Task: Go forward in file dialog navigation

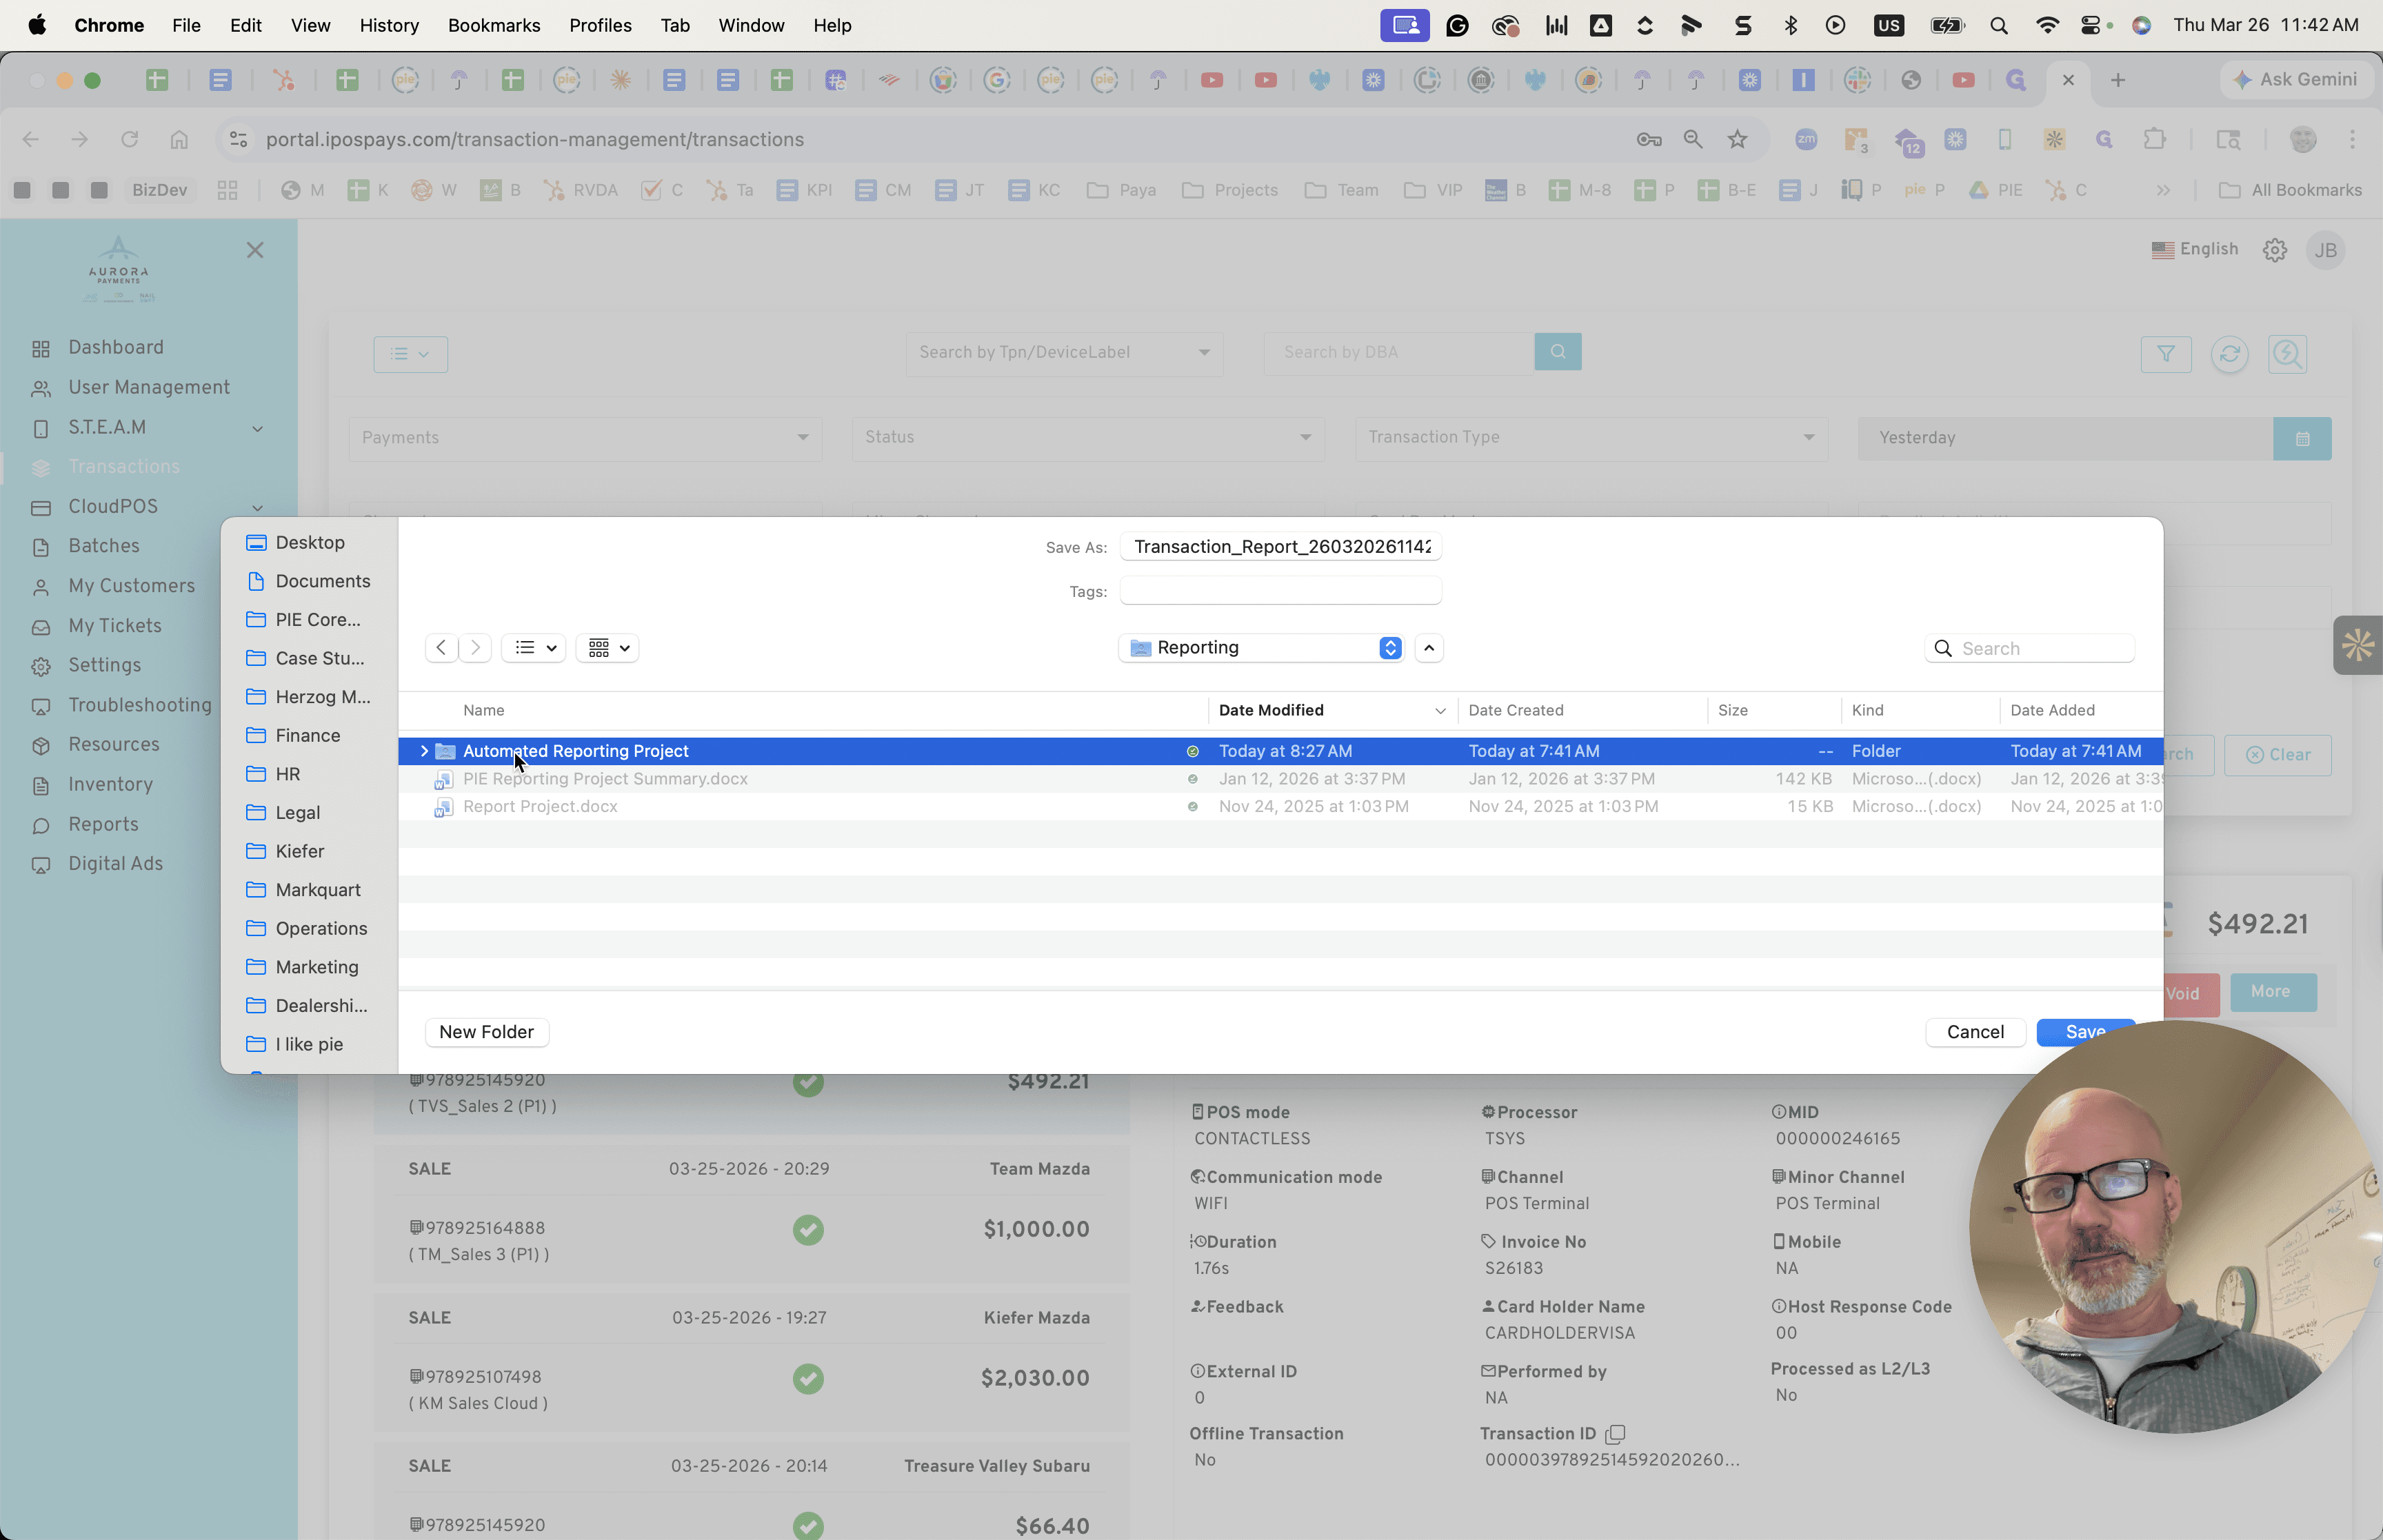Action: [x=476, y=648]
